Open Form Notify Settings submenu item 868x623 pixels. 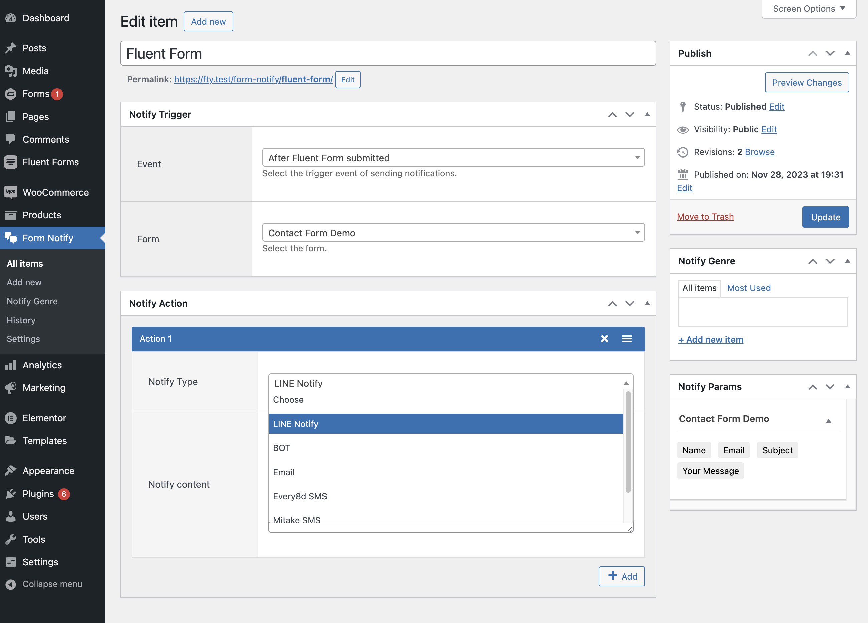[x=23, y=339]
